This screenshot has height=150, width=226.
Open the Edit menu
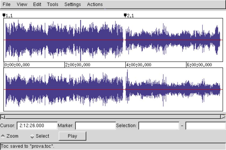tap(37, 5)
